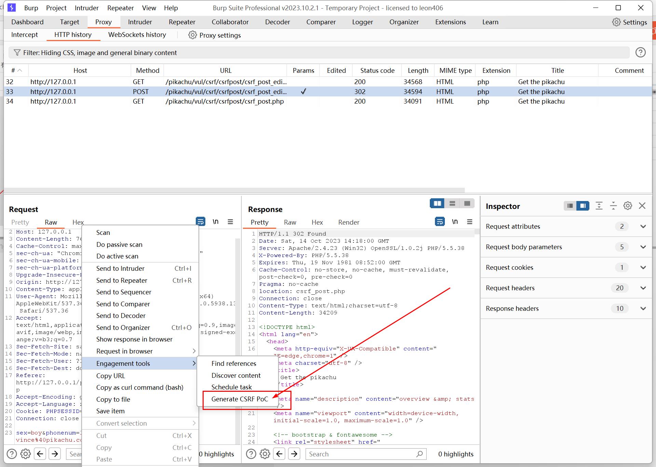656x467 pixels.
Task: Choose Save item in context menu
Action: click(x=140, y=411)
